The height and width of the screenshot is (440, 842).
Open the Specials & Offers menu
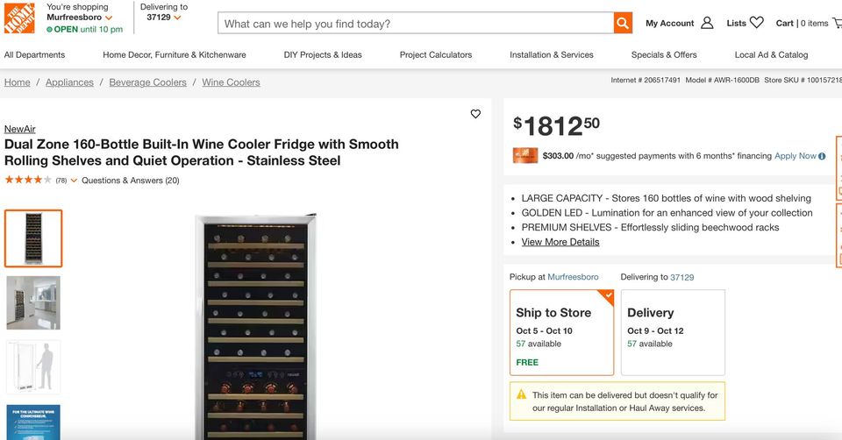(x=664, y=54)
